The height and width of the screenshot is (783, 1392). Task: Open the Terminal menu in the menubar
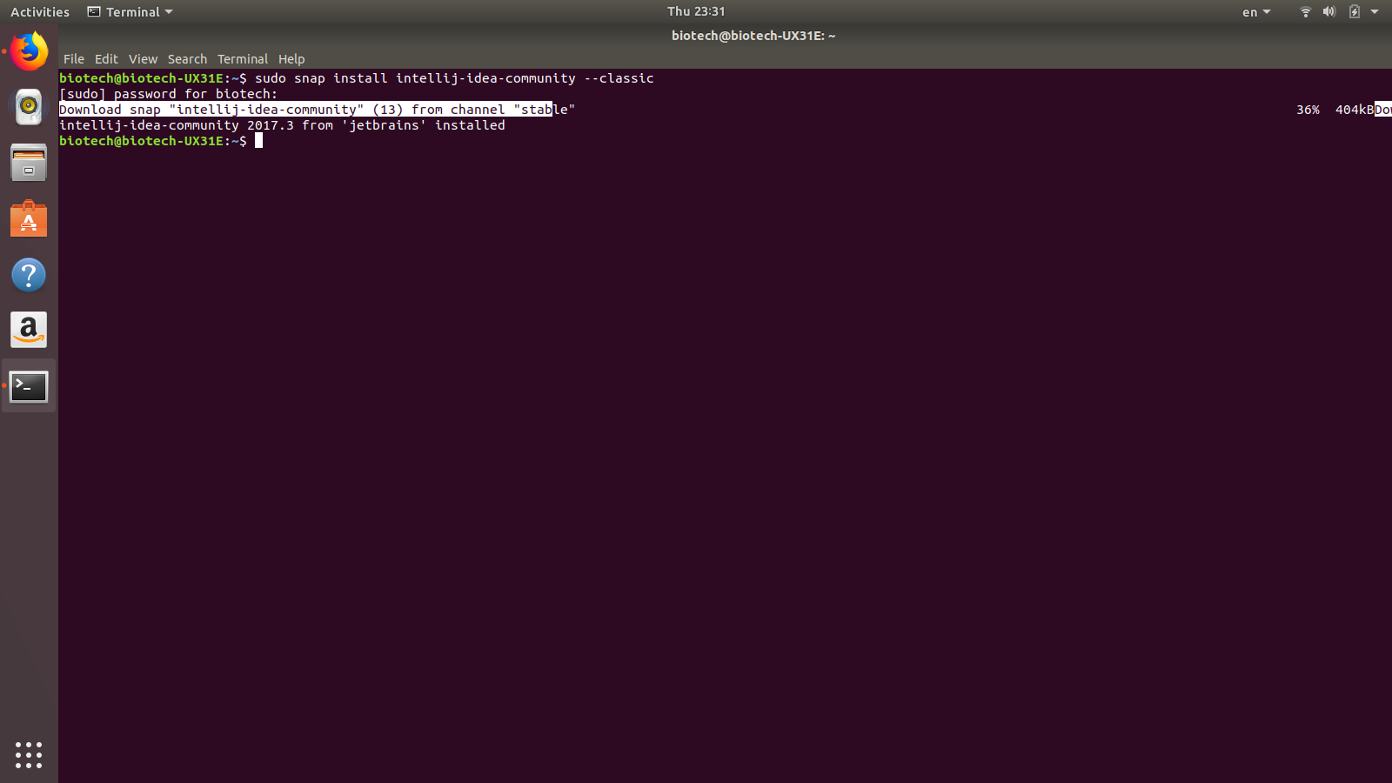pos(243,59)
